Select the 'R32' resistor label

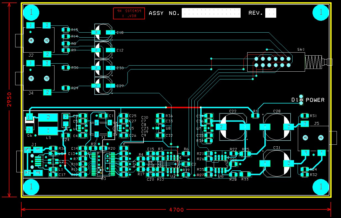click(x=314, y=175)
